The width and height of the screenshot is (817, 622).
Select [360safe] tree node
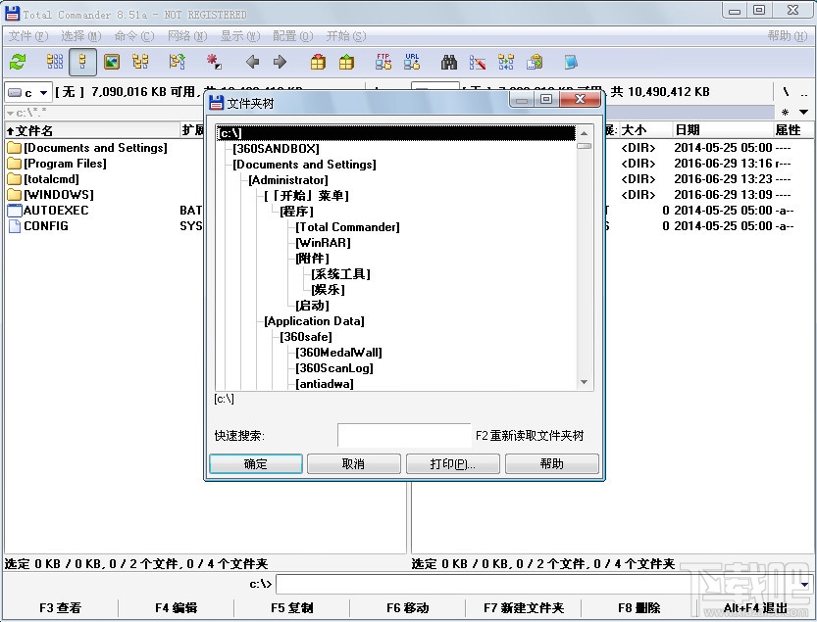coord(306,337)
